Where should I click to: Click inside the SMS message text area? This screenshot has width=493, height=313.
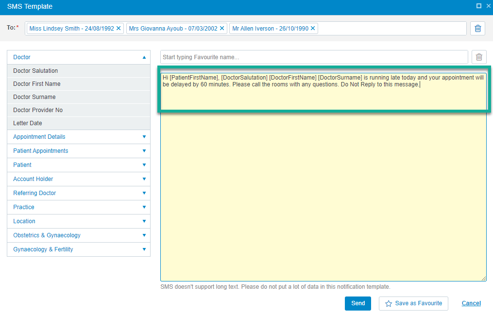(x=323, y=177)
